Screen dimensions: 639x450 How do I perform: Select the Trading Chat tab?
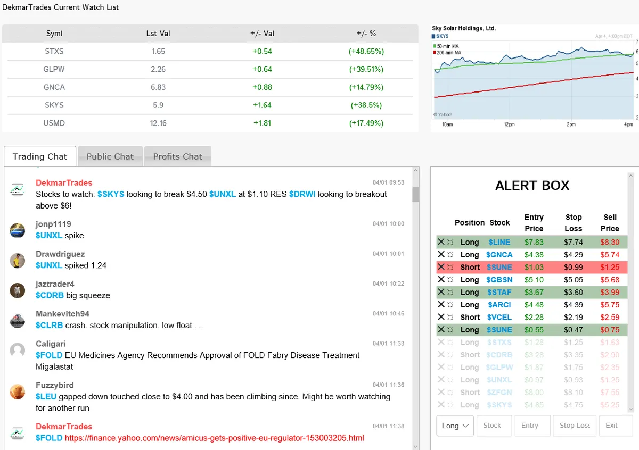[40, 156]
